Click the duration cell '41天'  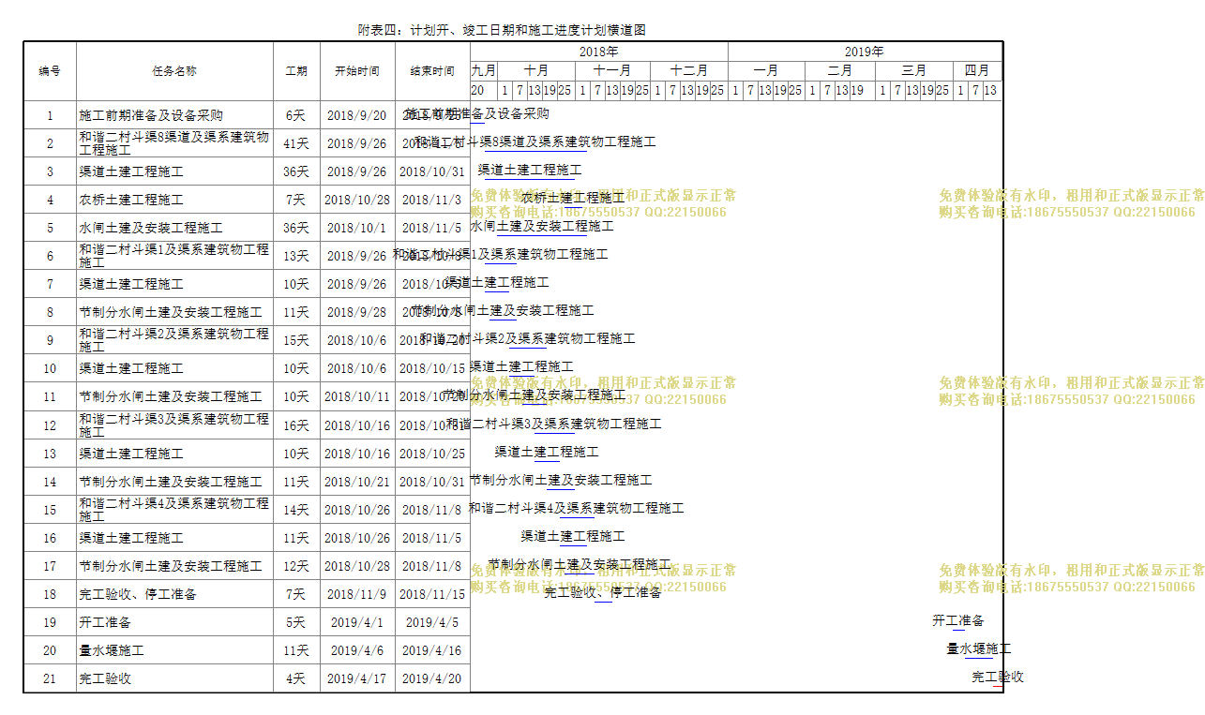coord(296,143)
